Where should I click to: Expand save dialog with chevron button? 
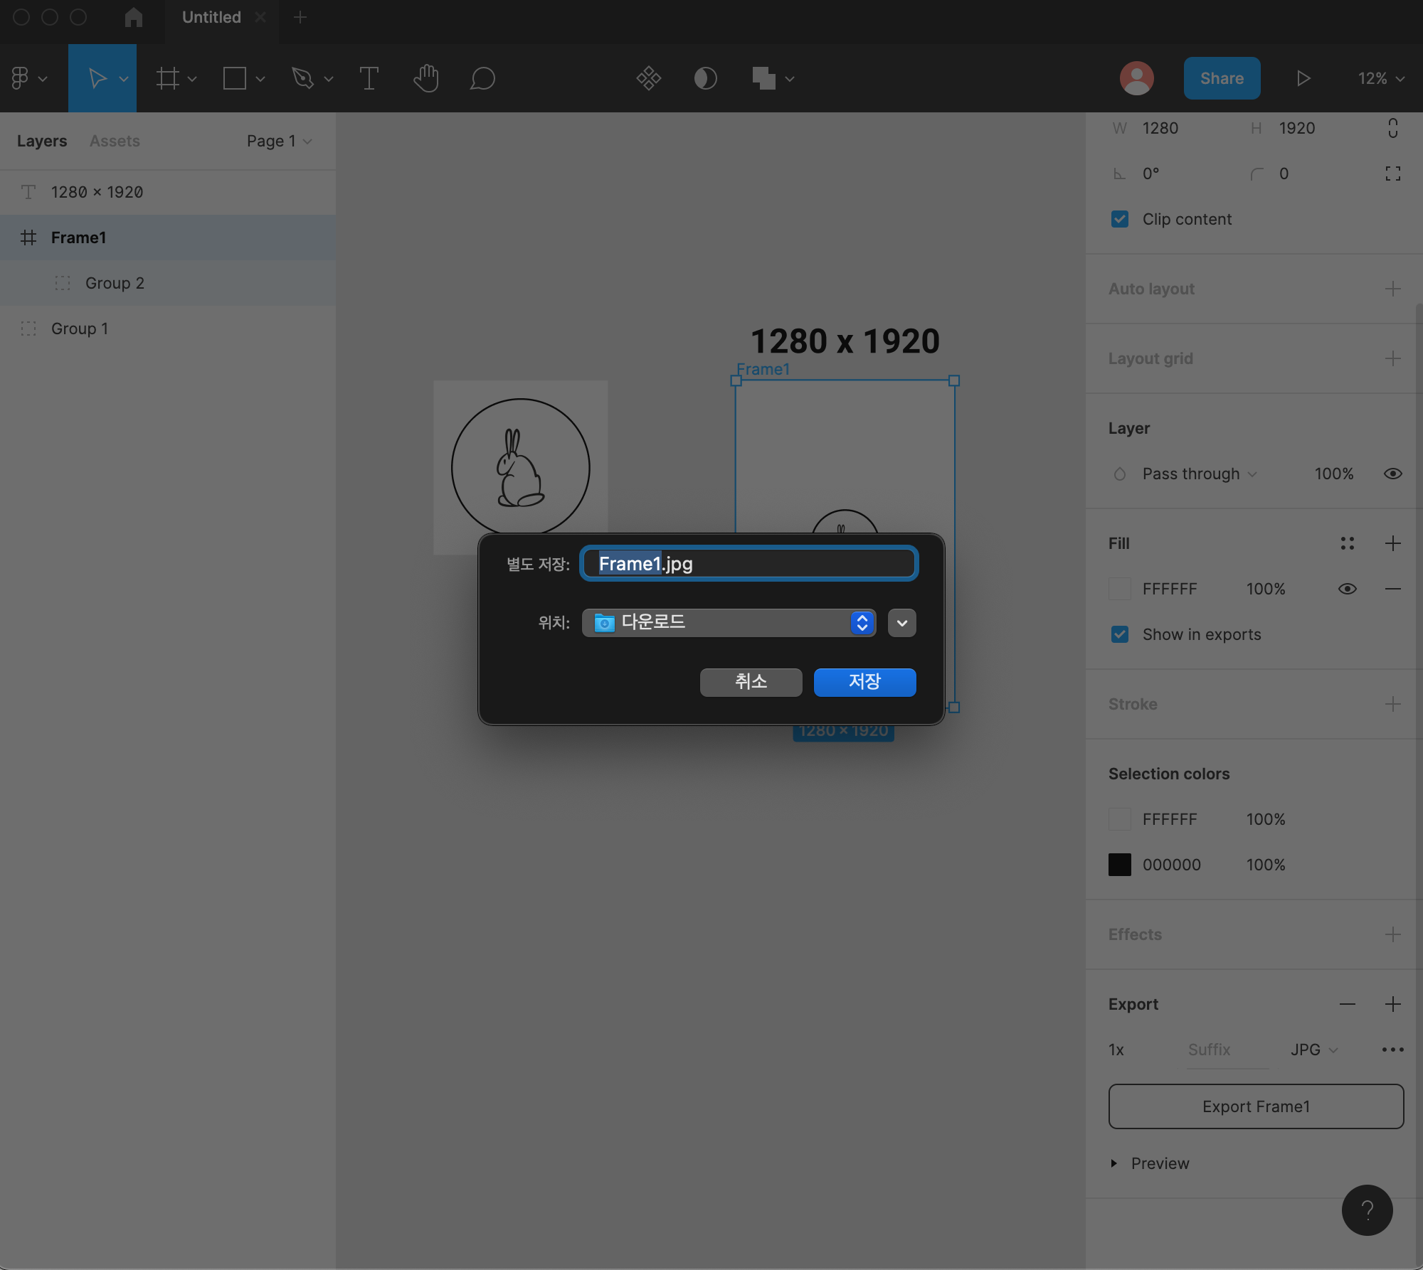(x=901, y=623)
